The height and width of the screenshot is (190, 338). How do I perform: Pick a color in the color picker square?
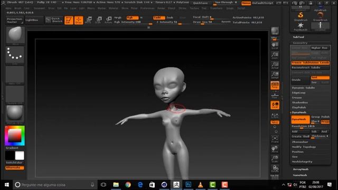[15, 136]
